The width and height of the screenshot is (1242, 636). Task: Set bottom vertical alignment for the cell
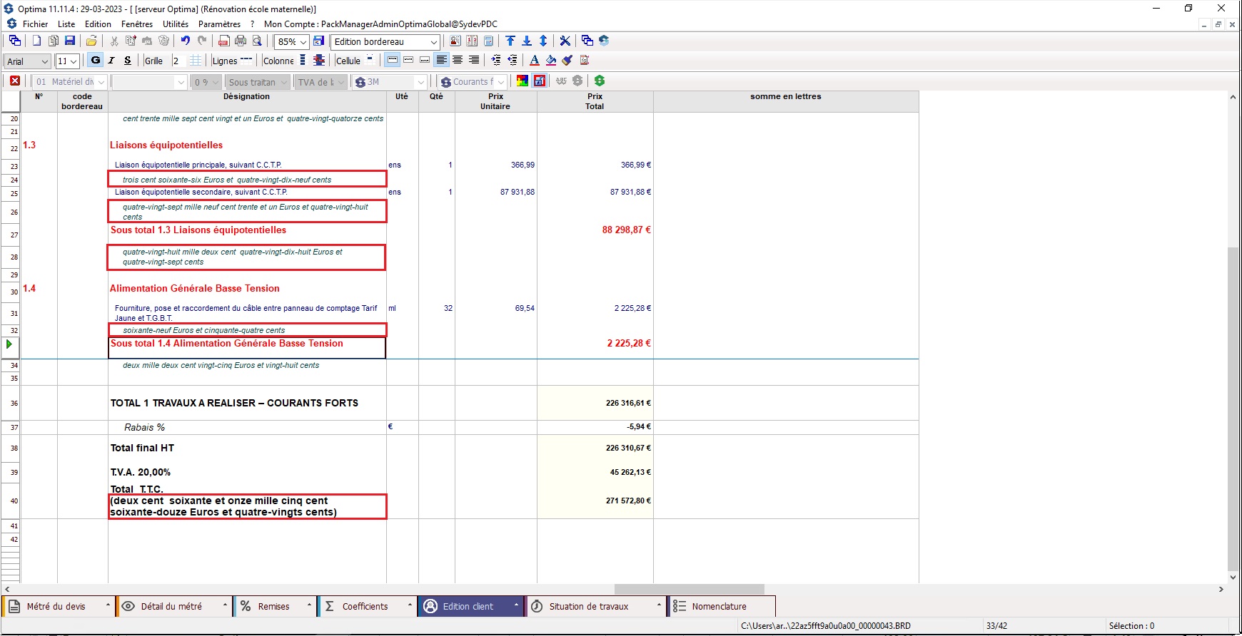pos(425,61)
